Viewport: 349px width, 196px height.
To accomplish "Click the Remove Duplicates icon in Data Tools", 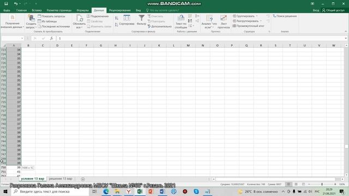I will coord(190,21).
